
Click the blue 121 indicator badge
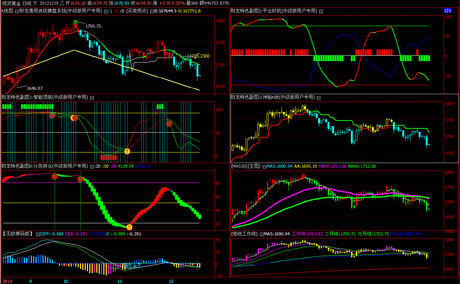pyautogui.click(x=448, y=11)
